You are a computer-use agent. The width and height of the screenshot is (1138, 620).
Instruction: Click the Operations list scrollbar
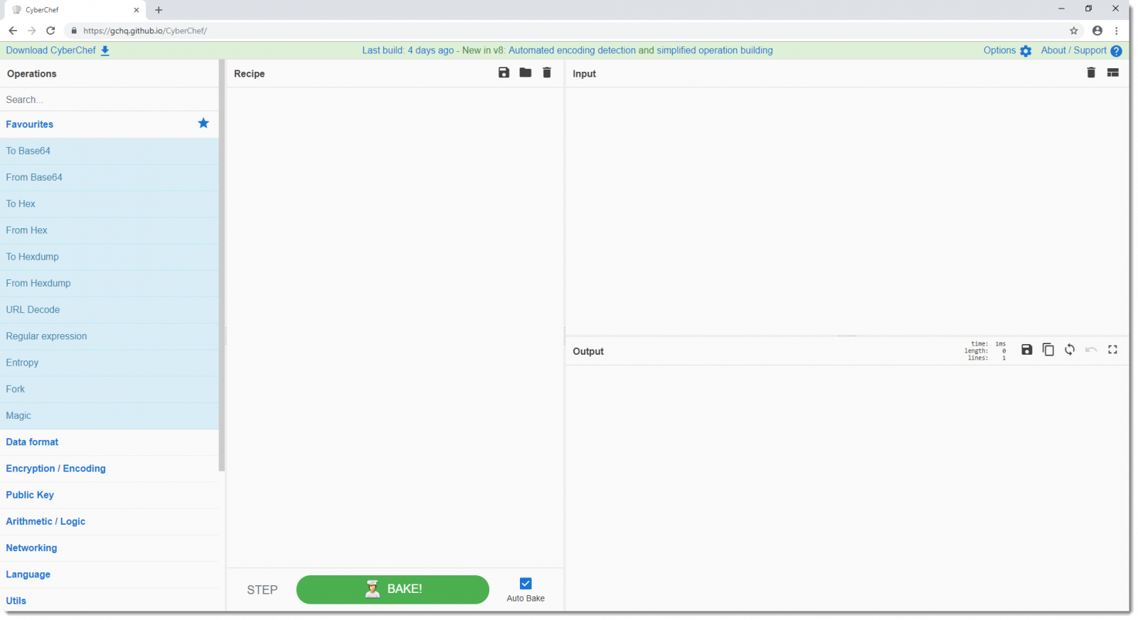pyautogui.click(x=222, y=267)
